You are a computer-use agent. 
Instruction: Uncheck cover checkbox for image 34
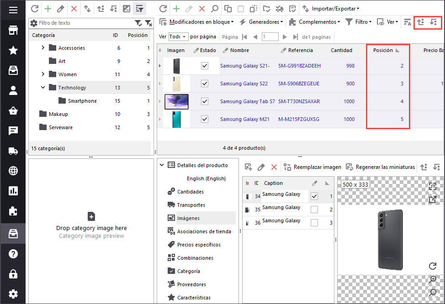(x=314, y=196)
